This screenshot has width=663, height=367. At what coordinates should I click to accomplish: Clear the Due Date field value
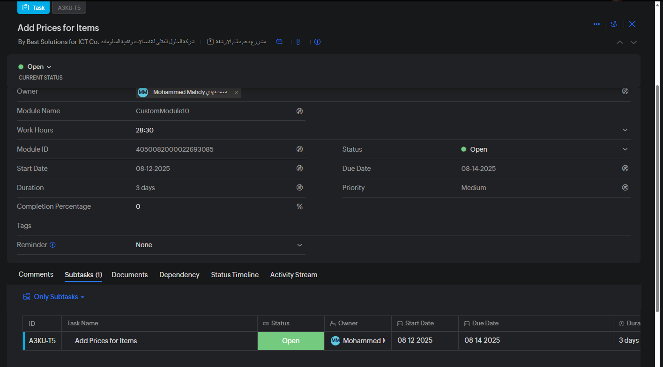625,169
